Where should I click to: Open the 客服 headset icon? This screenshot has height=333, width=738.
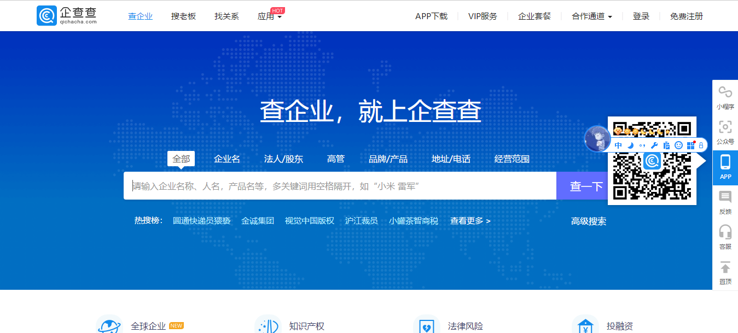pyautogui.click(x=725, y=232)
